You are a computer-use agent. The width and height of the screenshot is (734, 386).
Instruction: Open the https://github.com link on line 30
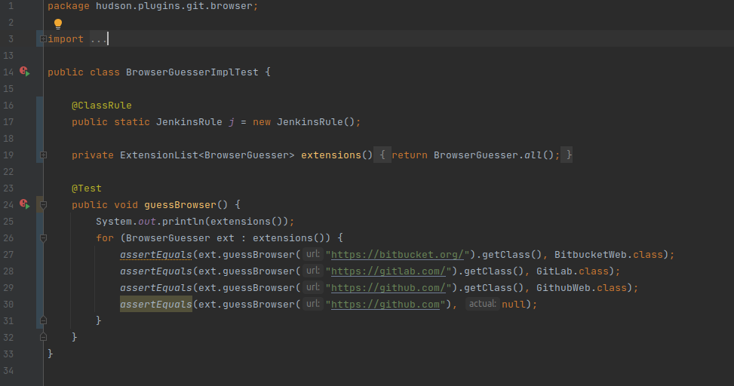385,305
